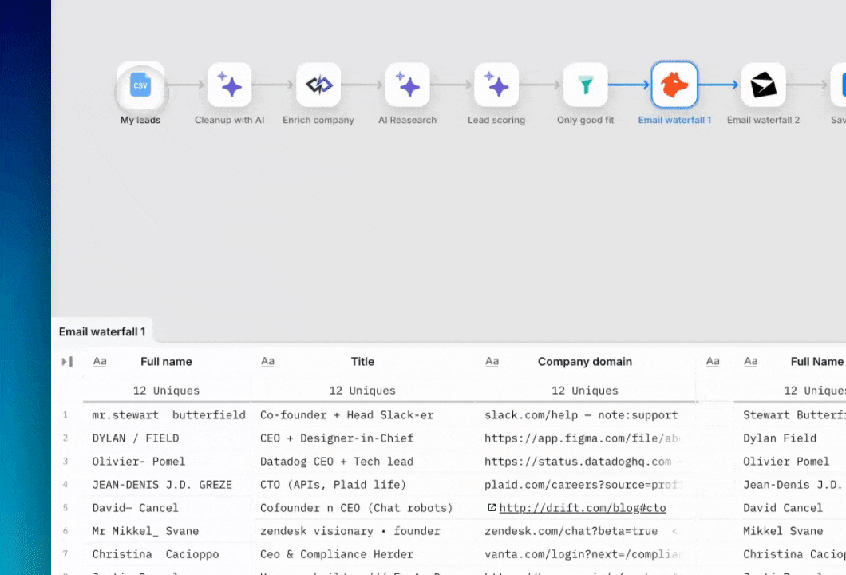Viewport: 846px width, 575px height.
Task: Open the Email waterfall 2 envelope node
Action: pyautogui.click(x=764, y=85)
